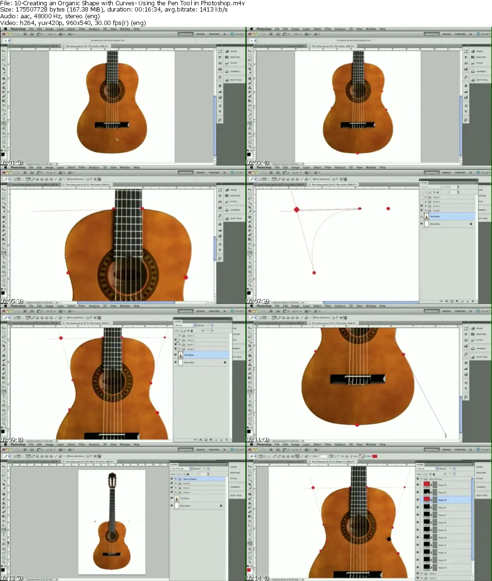Pick the Direct Selection tool highlighted in 00:01:50 frame

4,123
